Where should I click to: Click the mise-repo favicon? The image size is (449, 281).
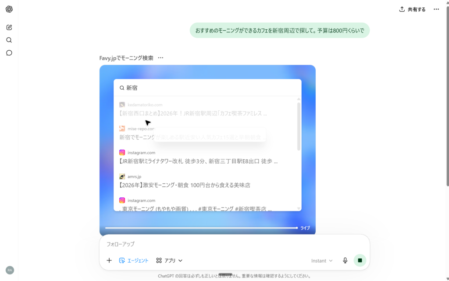[x=122, y=128]
